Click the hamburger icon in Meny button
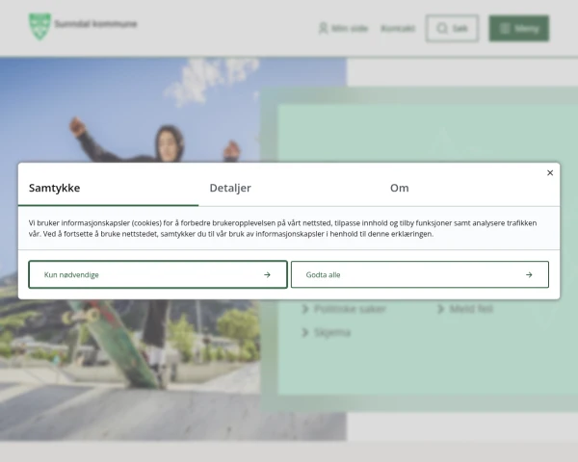 point(504,28)
